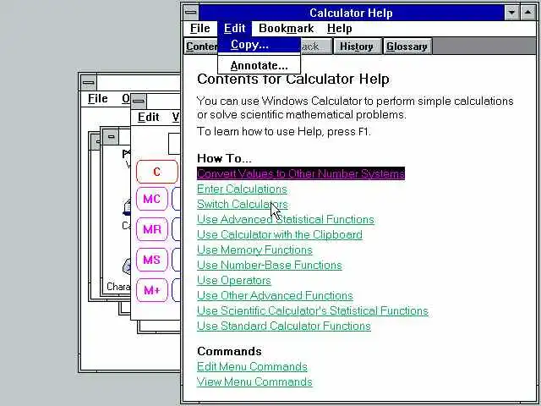Open View Menu Commands help link
The width and height of the screenshot is (541, 406).
coord(254,381)
